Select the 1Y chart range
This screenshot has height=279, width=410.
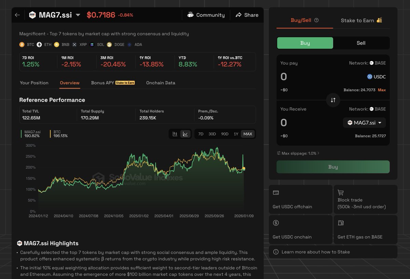236,134
